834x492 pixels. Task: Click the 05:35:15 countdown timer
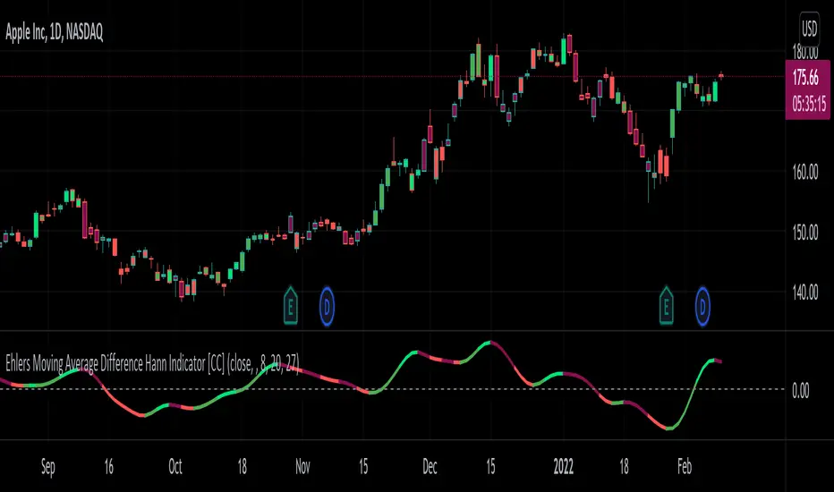pos(808,103)
